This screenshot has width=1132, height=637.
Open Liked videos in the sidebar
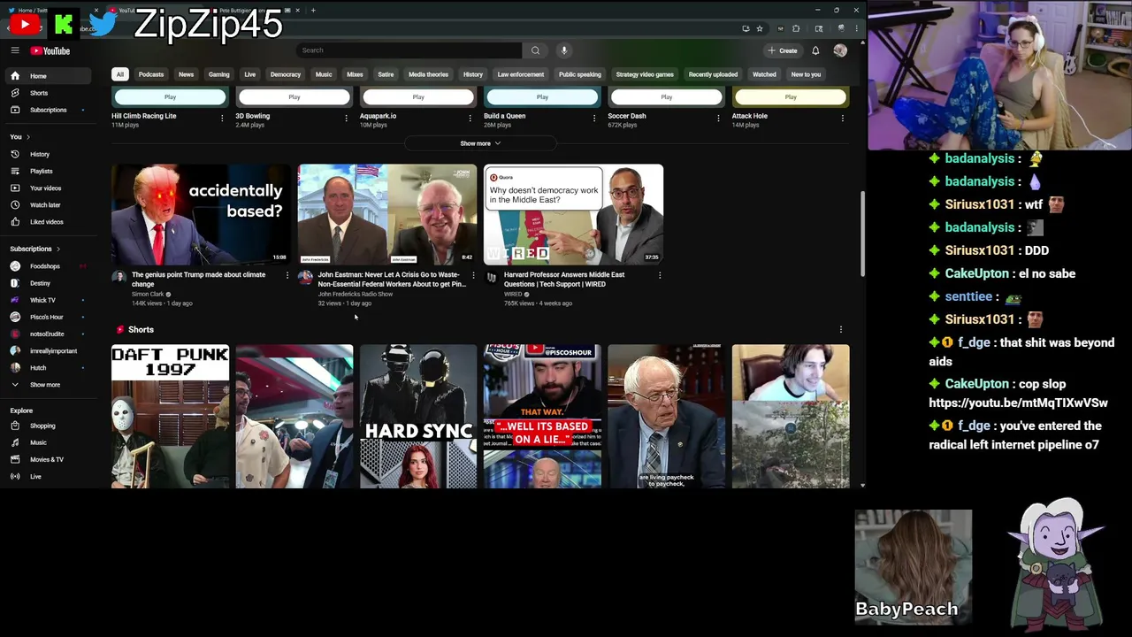tap(50, 221)
